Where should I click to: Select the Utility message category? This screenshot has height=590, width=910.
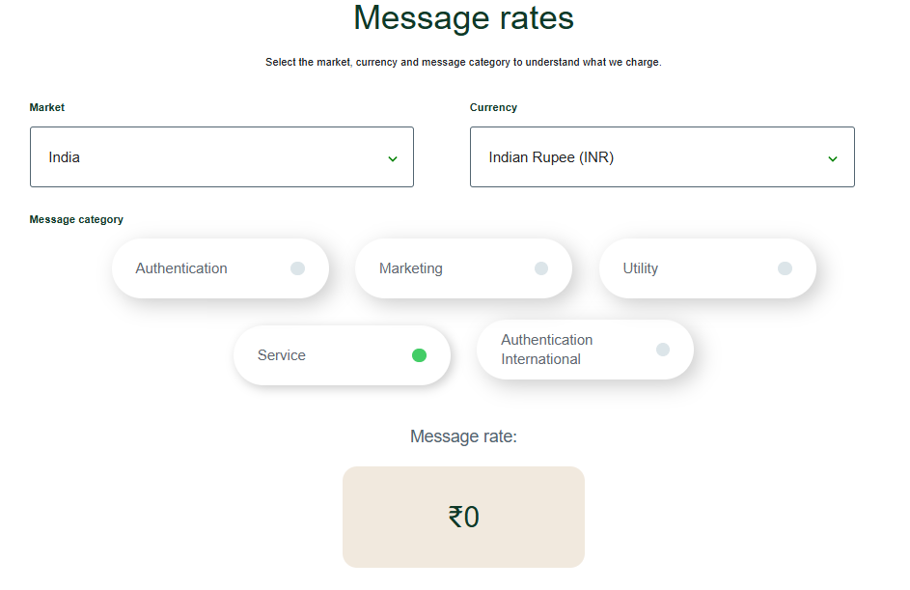tap(707, 267)
